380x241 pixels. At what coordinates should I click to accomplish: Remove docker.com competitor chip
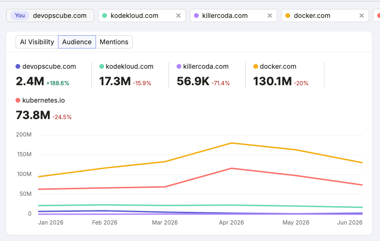pos(362,16)
